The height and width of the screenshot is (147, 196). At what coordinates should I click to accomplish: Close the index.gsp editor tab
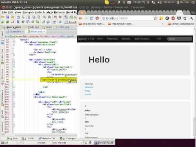coord(44,31)
